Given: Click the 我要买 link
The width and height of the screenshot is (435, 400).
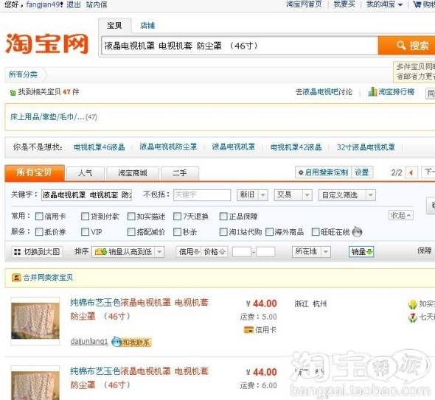Looking at the screenshot, I should click(344, 4).
